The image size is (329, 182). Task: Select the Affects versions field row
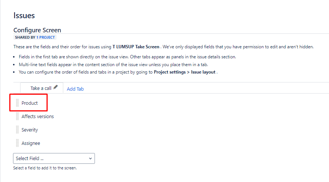click(38, 117)
